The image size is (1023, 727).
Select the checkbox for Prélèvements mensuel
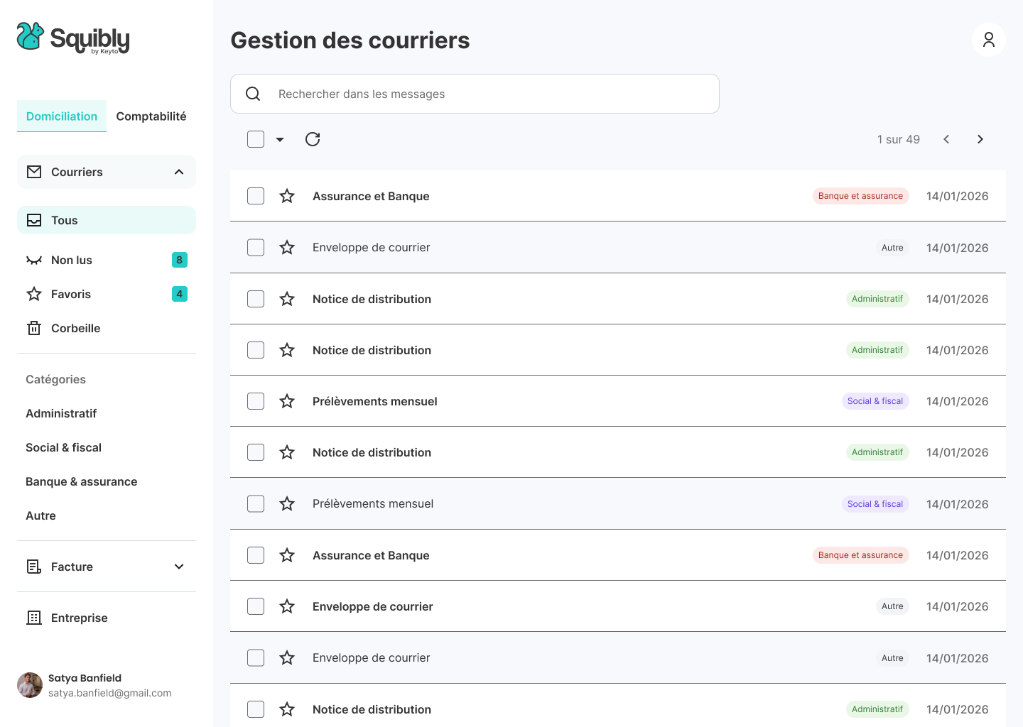pos(255,401)
